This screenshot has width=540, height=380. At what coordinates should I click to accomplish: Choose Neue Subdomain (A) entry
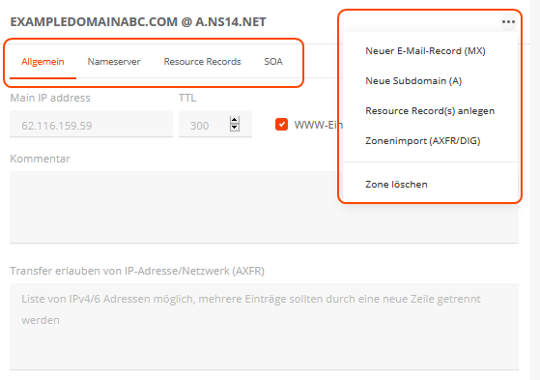click(413, 81)
